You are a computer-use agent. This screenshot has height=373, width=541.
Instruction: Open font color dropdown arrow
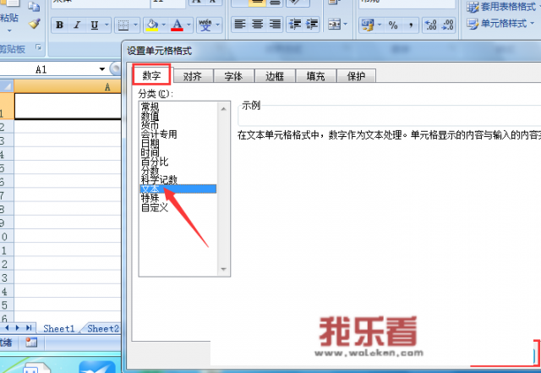point(189,25)
